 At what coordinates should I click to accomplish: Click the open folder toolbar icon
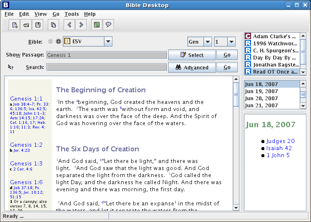(26, 25)
